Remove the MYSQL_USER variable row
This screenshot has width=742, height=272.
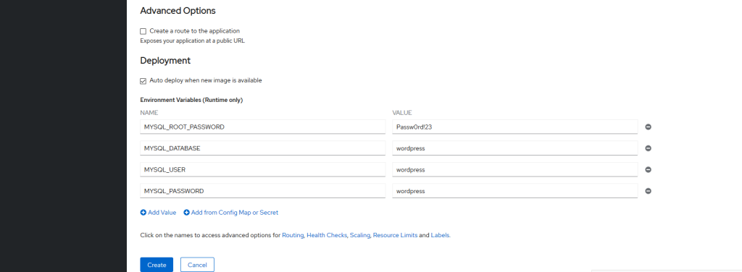point(649,169)
